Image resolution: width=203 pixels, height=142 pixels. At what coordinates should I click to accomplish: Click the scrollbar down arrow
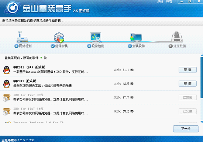202,122
